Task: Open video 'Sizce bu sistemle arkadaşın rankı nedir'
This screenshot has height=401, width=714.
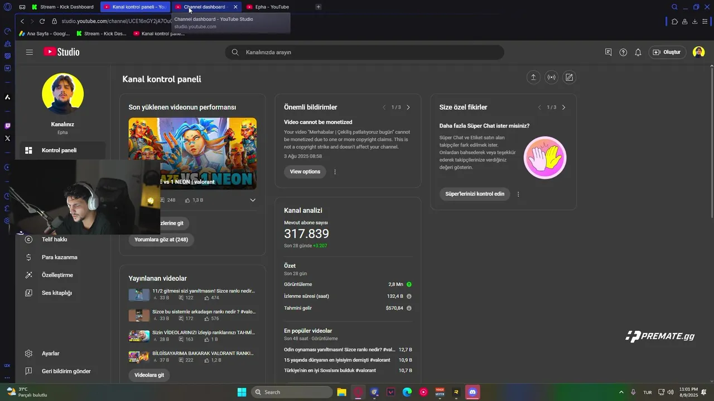Action: pos(204,311)
